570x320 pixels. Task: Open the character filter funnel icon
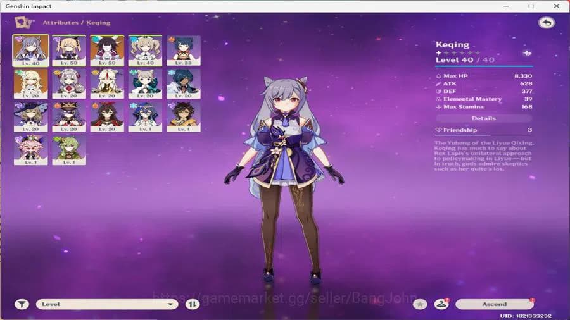click(x=22, y=304)
